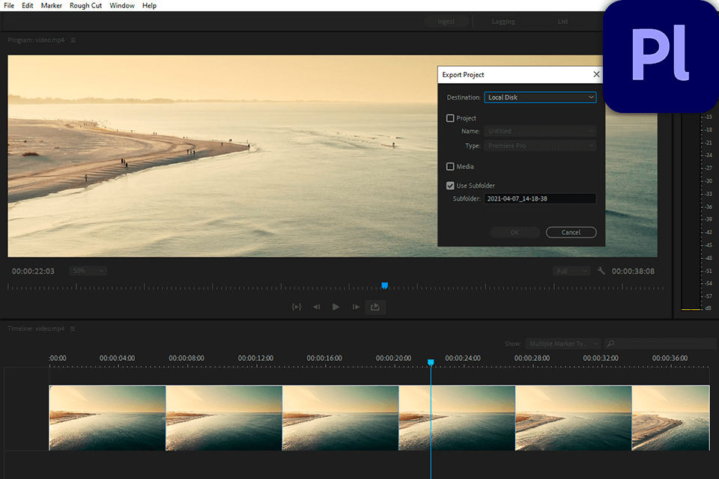This screenshot has height=479, width=719.
Task: Click the blue playhead on monitor scrubber
Action: click(384, 285)
